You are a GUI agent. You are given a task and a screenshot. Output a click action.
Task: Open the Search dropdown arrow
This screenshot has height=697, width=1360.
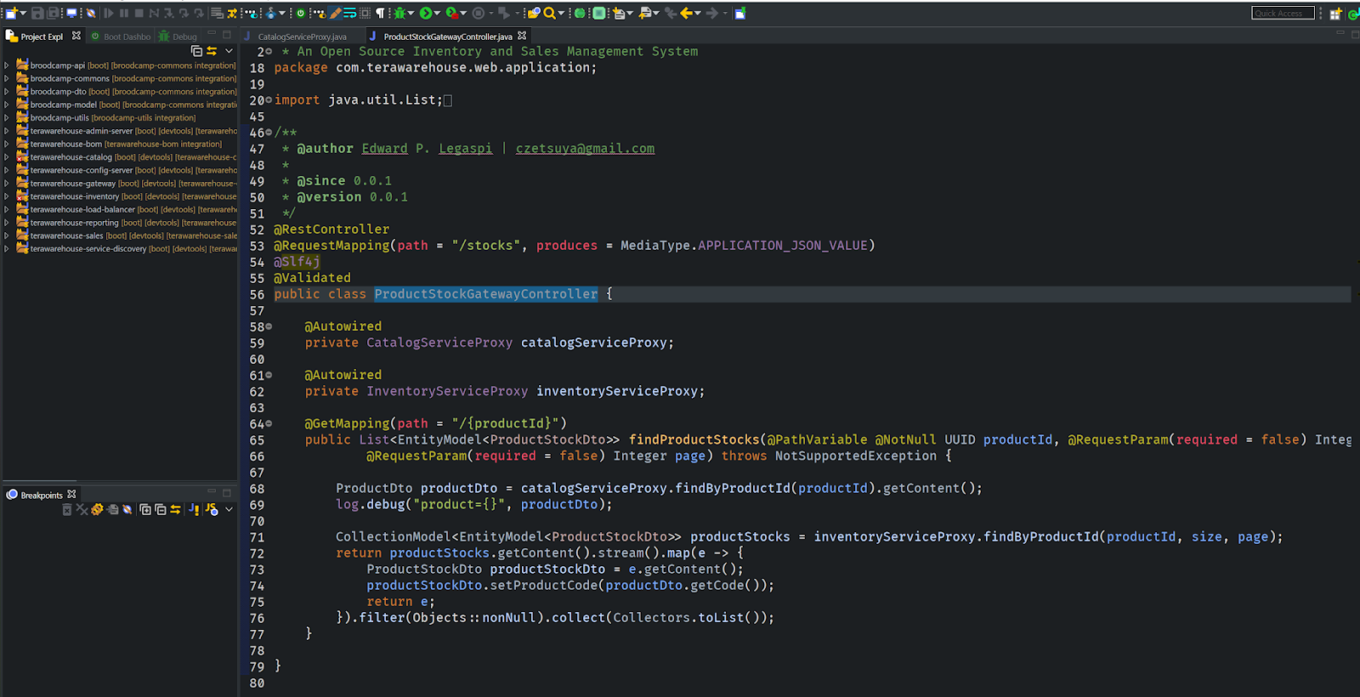point(561,13)
